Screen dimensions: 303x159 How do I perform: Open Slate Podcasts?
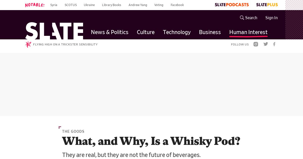click(x=232, y=5)
